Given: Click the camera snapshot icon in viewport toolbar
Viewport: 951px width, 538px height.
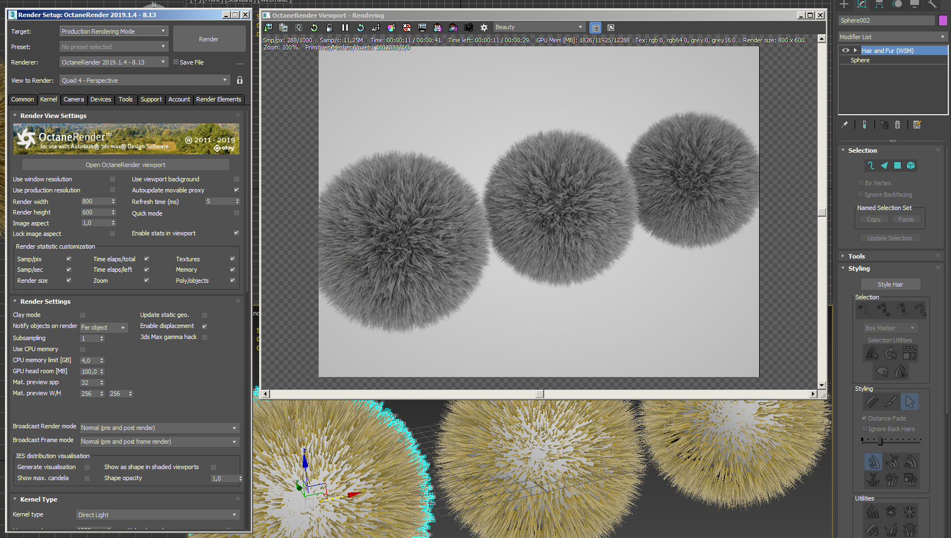Looking at the screenshot, I should pyautogui.click(x=468, y=28).
